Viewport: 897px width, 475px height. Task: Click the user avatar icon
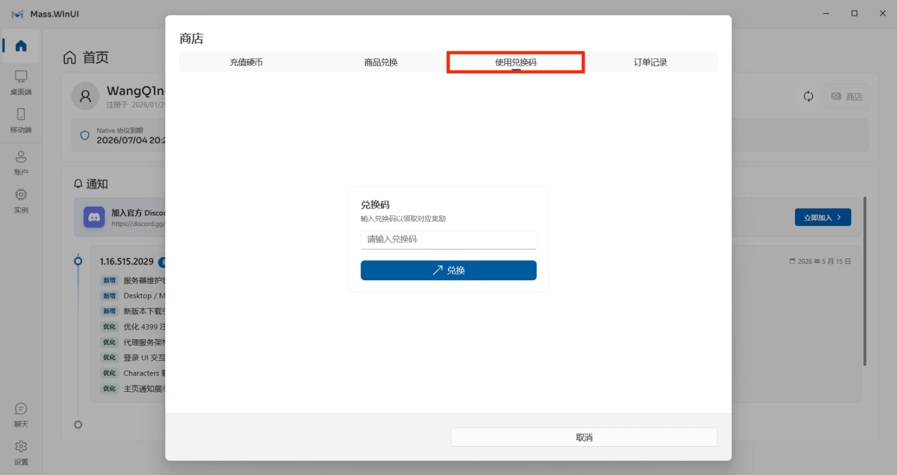point(85,96)
